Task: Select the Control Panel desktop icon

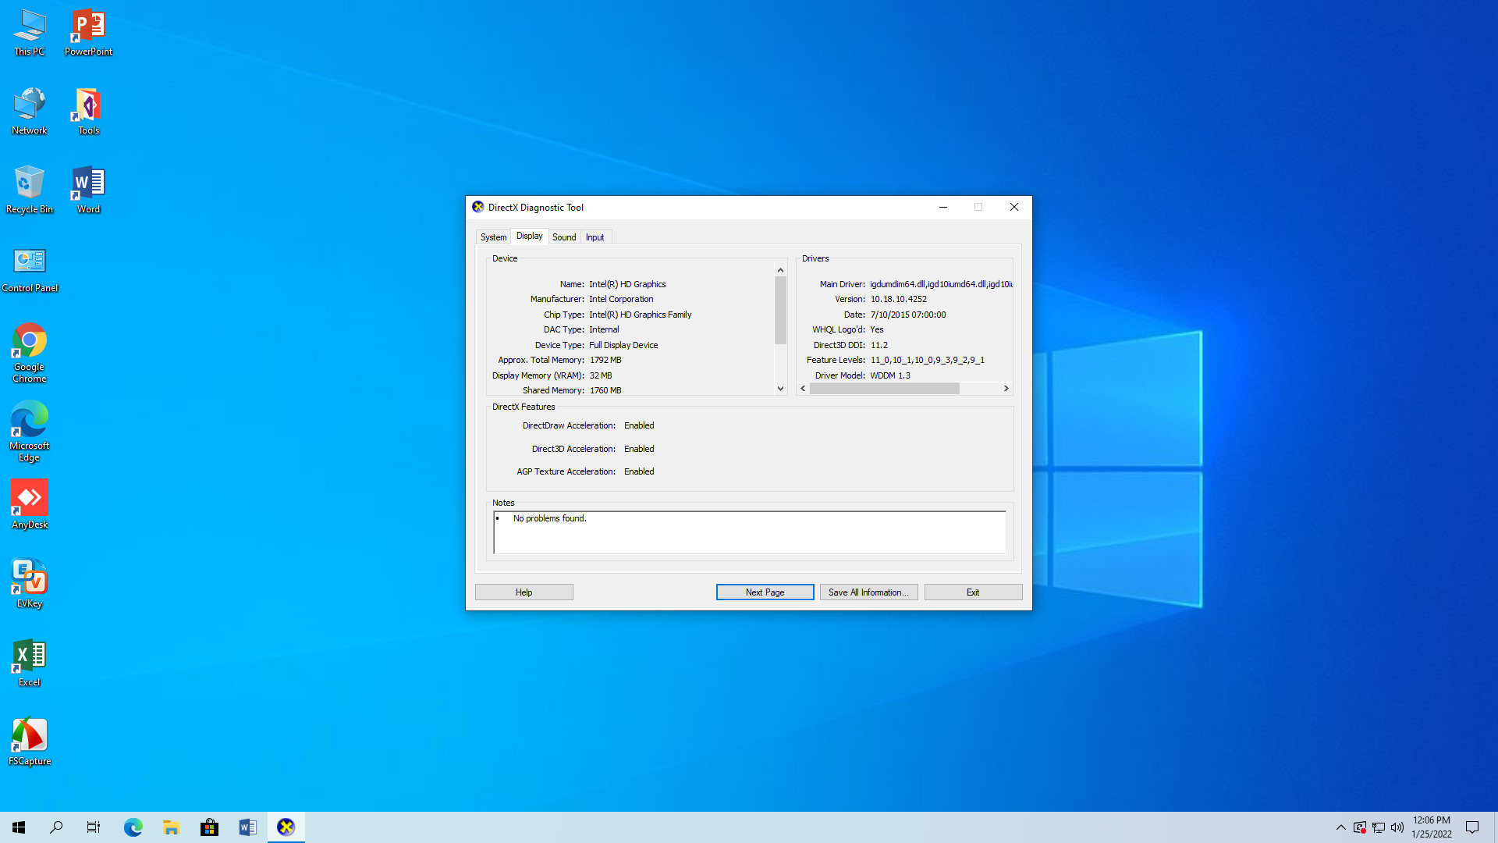Action: pos(30,269)
